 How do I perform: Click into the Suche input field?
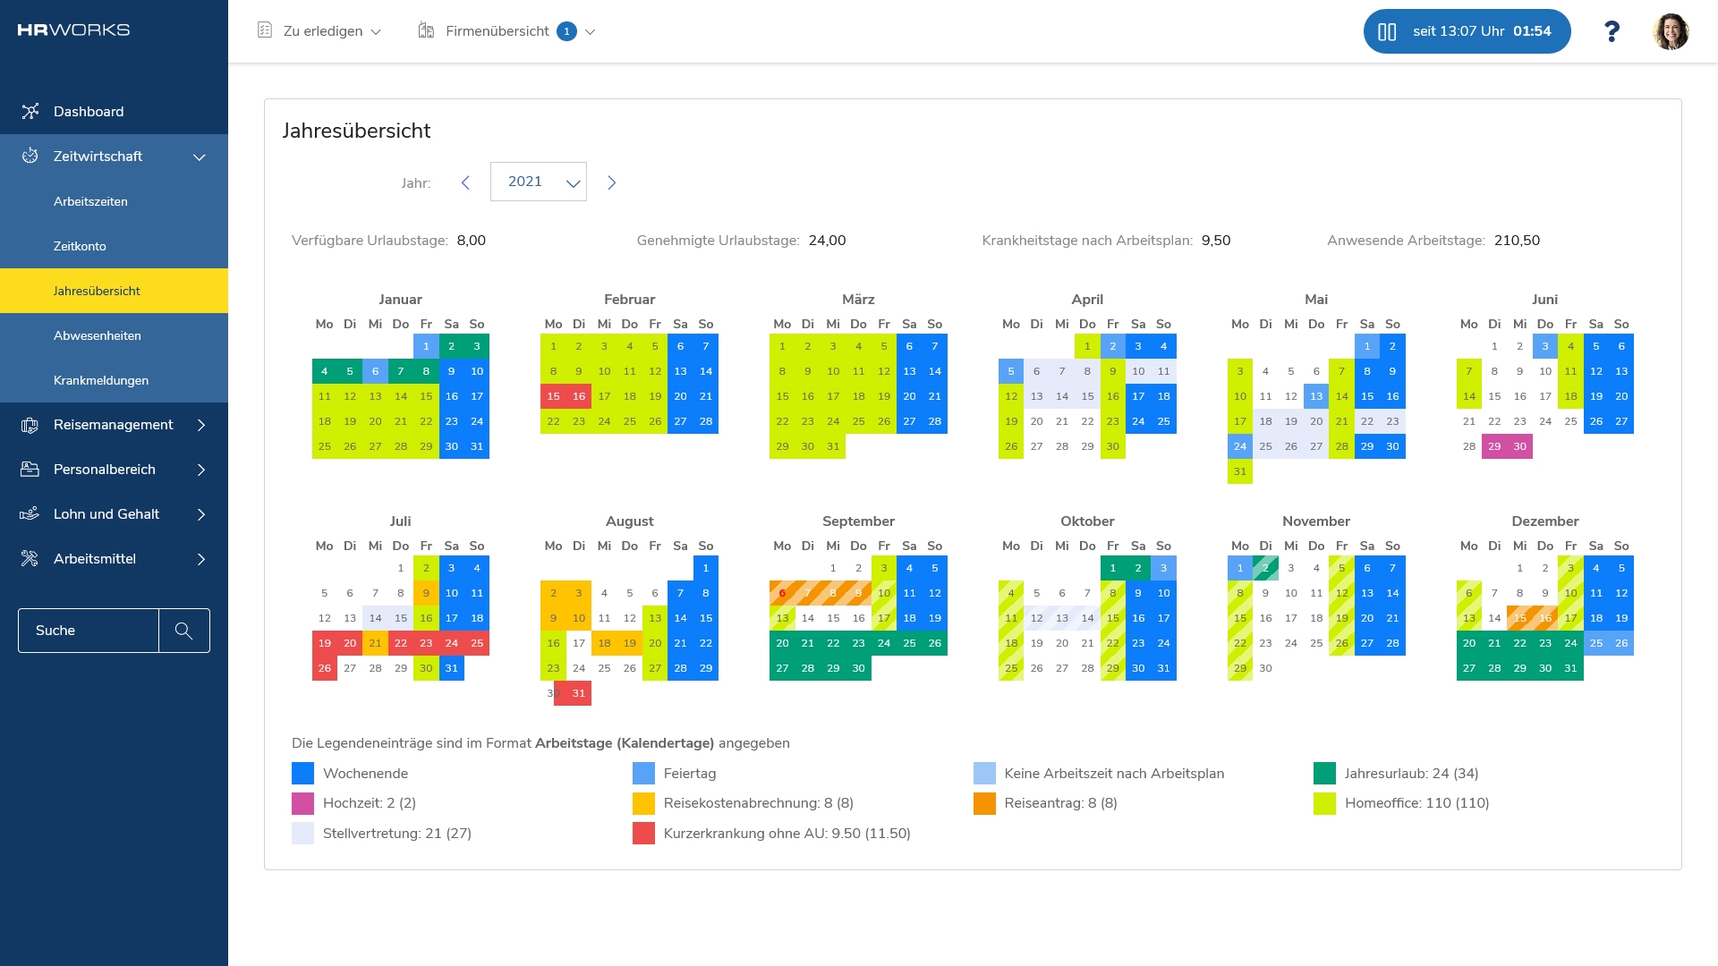[x=88, y=631]
